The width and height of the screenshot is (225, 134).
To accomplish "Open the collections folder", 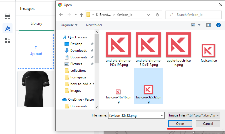I will click(78, 71).
